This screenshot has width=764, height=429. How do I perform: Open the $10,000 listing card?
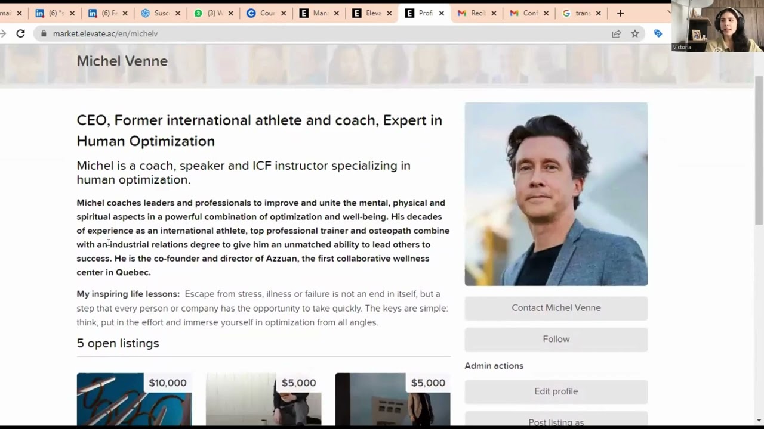tap(134, 399)
